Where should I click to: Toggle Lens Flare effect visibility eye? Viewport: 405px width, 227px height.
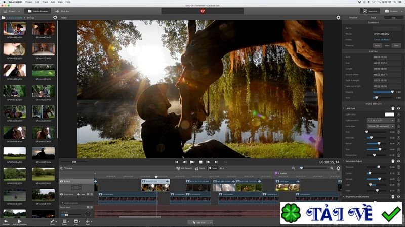pyautogui.click(x=399, y=108)
